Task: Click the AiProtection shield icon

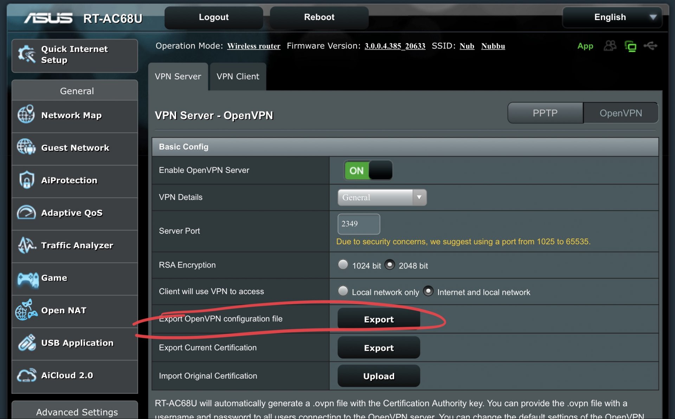Action: [x=27, y=180]
